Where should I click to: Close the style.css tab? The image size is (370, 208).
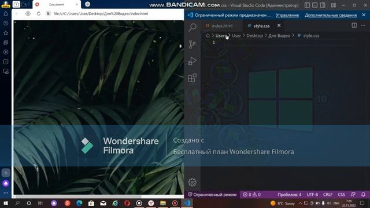pos(279,25)
